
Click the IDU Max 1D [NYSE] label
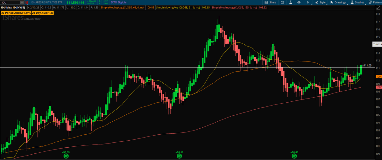[13, 7]
